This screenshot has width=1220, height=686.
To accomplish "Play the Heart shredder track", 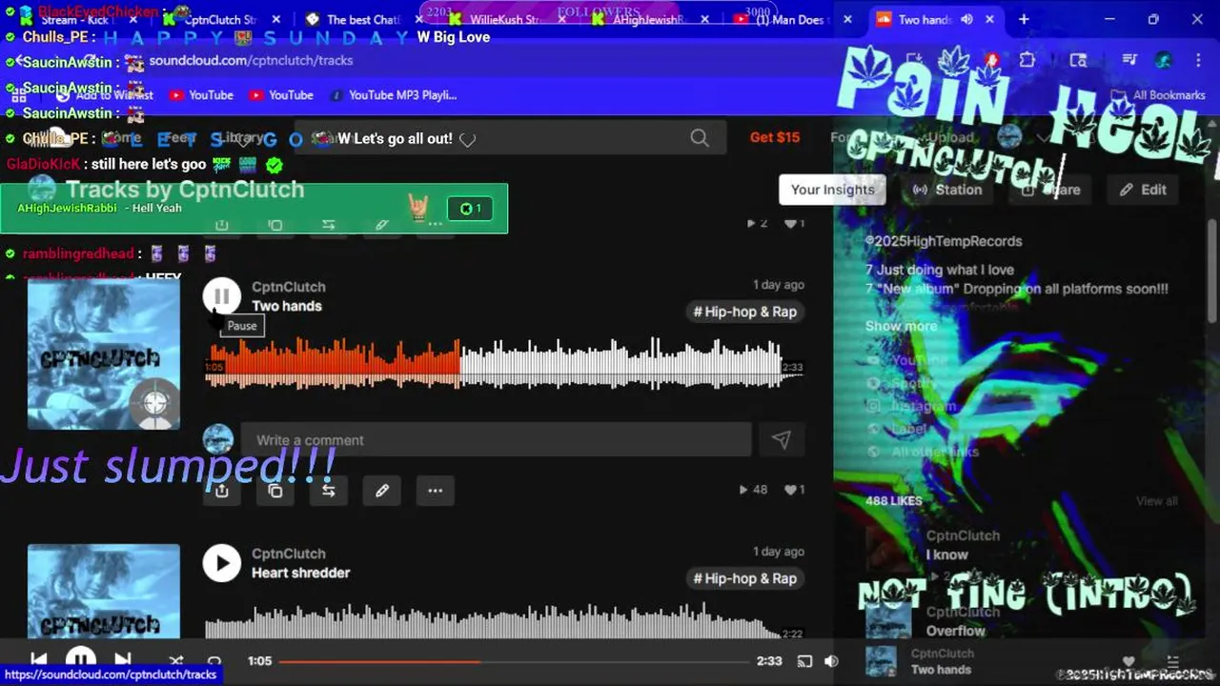I will (221, 563).
